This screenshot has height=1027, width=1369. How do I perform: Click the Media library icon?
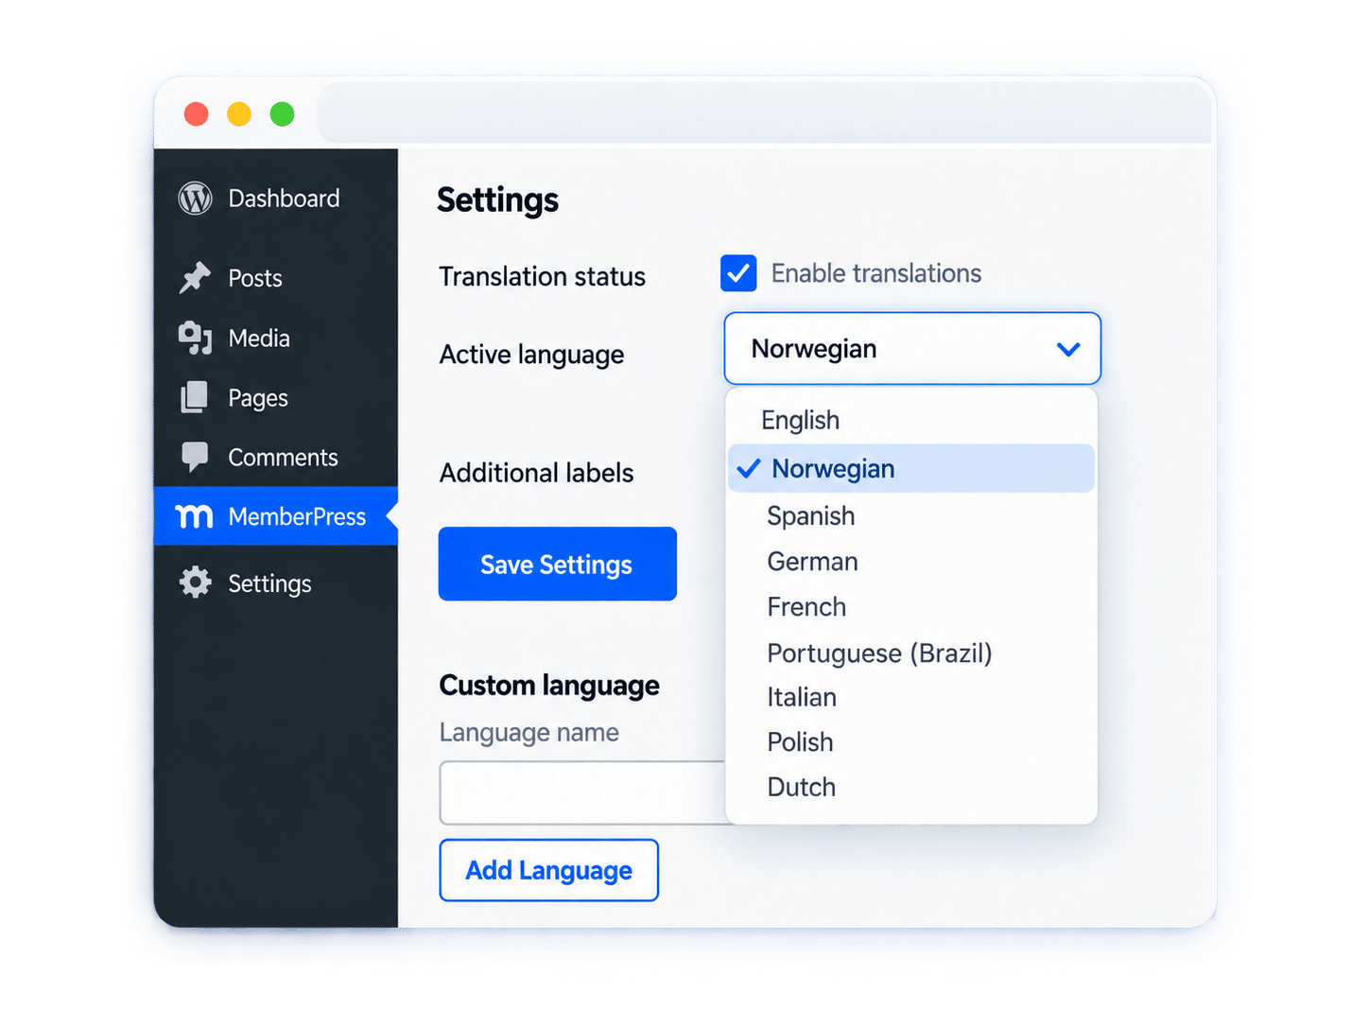pos(195,338)
